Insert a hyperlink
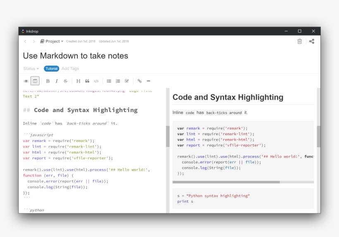The image size is (339, 237). coord(140,81)
